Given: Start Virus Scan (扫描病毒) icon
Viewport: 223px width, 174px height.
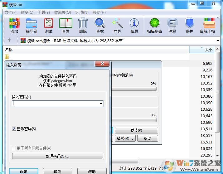Looking at the screenshot, I should [x=155, y=25].
